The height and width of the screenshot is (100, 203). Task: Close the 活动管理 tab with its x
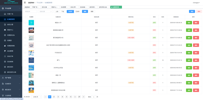pos(67,7)
